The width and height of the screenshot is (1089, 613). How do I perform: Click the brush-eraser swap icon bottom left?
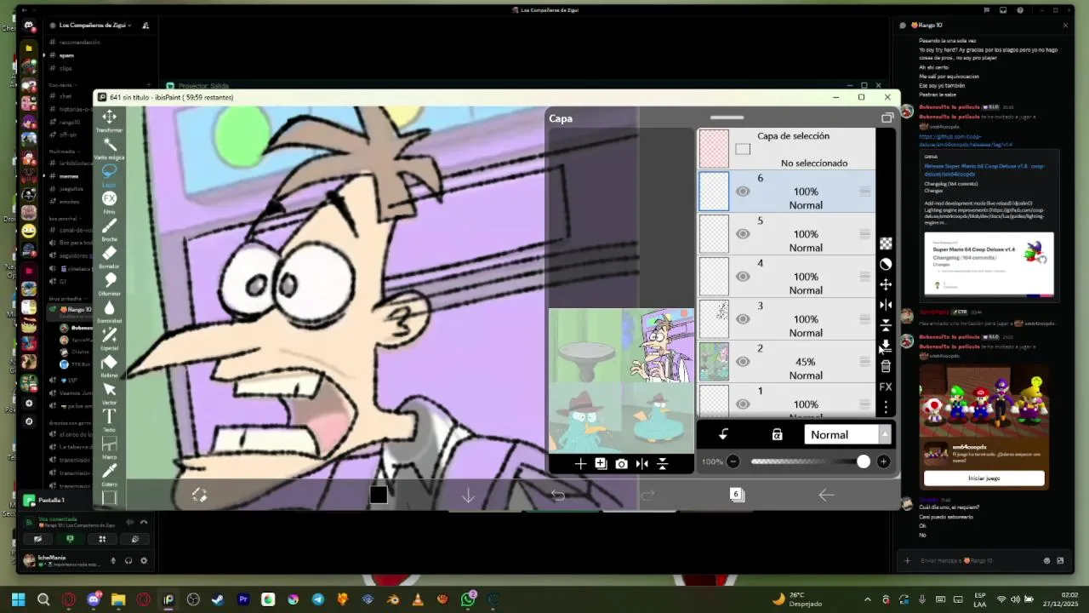[199, 495]
